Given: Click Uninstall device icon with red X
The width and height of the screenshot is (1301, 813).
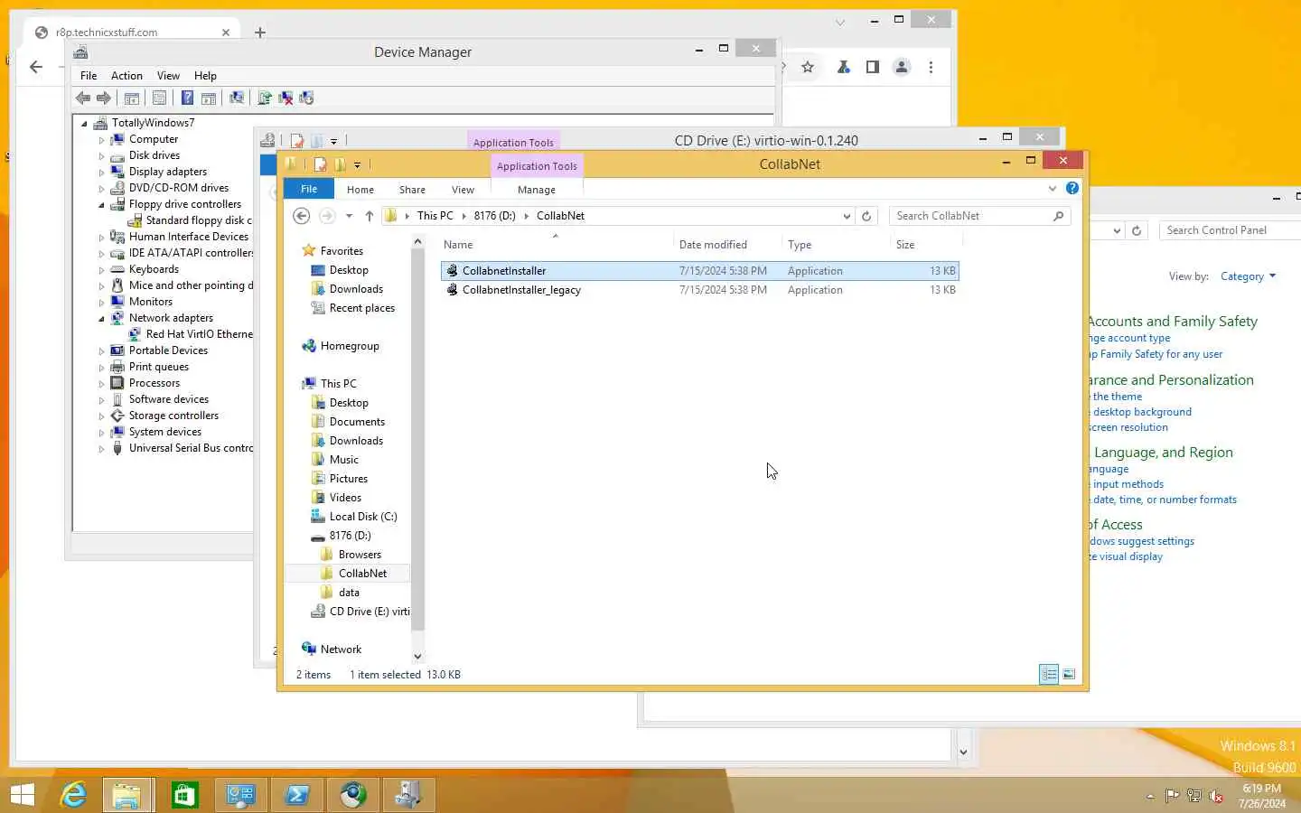Looking at the screenshot, I should [x=285, y=98].
